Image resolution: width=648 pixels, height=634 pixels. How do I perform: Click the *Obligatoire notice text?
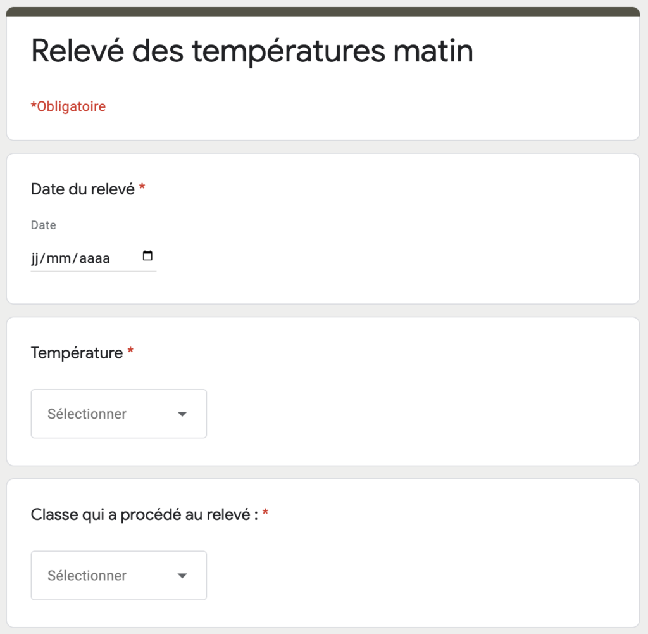68,106
